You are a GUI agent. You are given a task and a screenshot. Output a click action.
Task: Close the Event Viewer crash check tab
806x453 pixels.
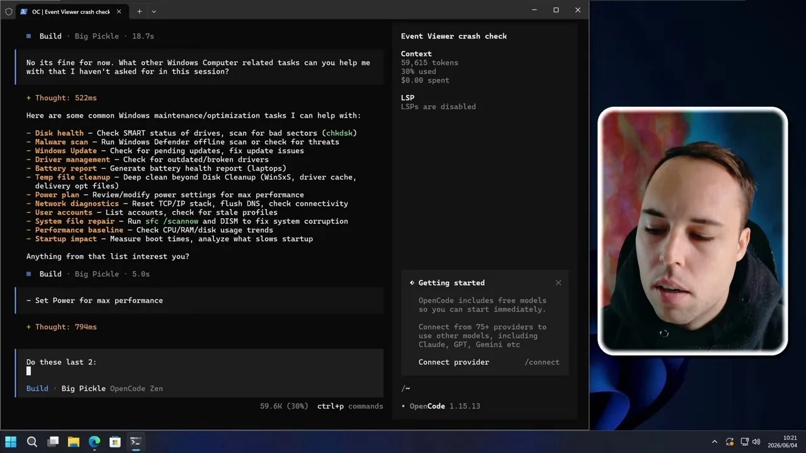(x=119, y=11)
